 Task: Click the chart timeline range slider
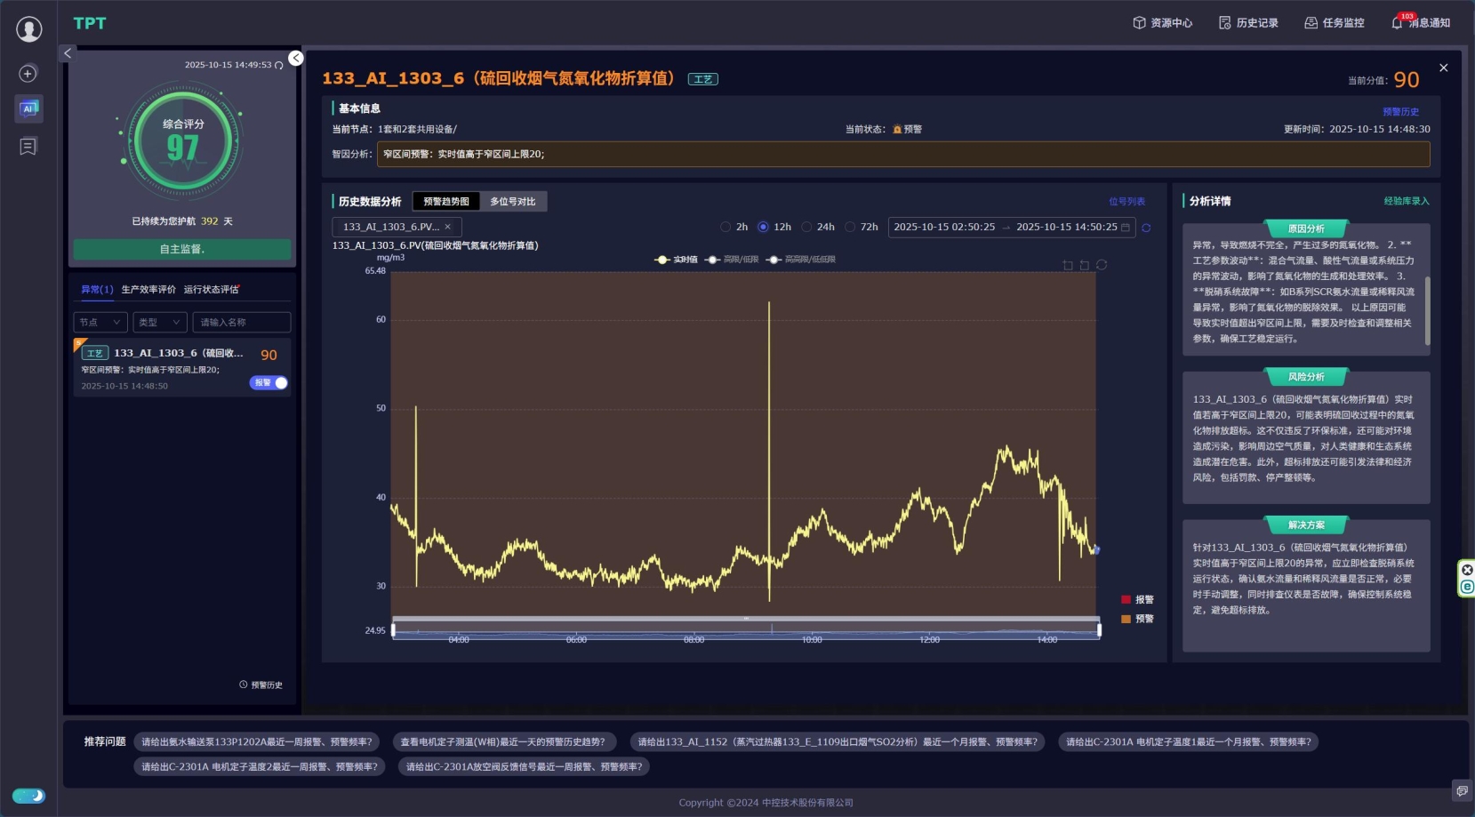point(746,629)
